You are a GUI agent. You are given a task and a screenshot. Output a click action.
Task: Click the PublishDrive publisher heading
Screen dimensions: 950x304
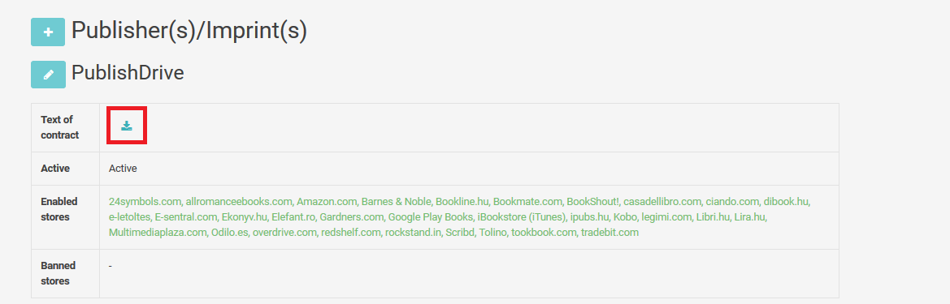[128, 73]
